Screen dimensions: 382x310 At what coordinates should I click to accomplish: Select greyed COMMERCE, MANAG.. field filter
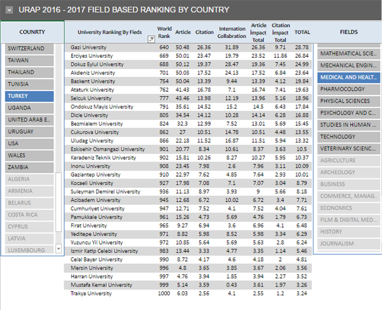tap(349, 196)
